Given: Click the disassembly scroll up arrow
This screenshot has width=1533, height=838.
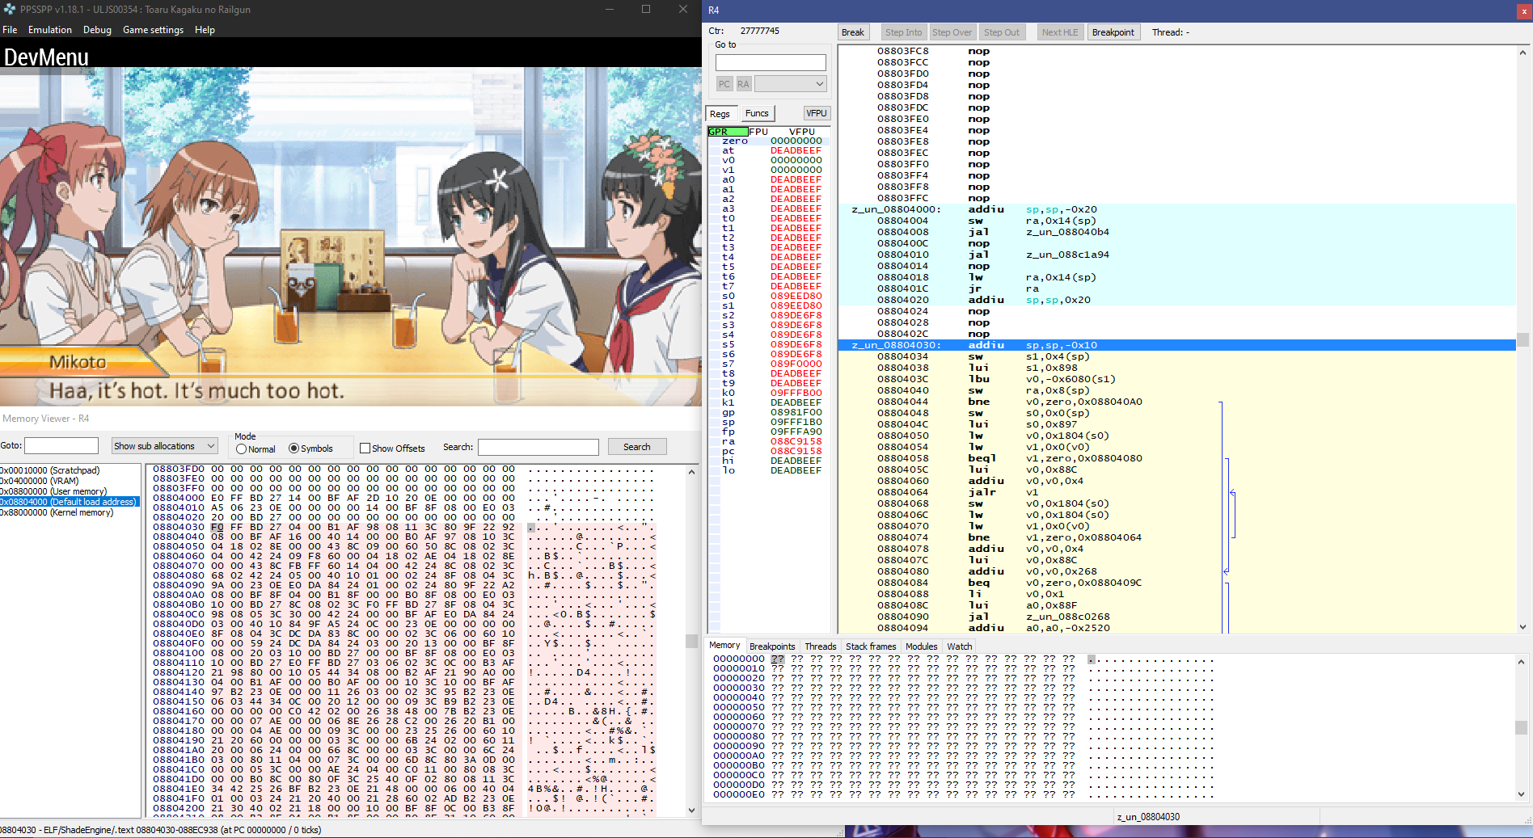Looking at the screenshot, I should click(x=1522, y=53).
